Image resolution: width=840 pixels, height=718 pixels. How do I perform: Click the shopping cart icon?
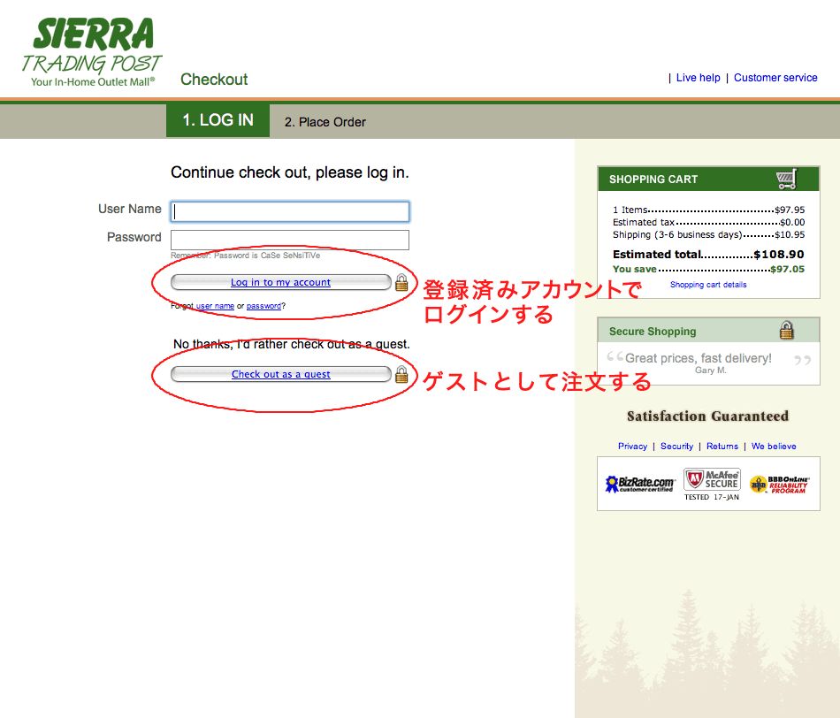click(x=786, y=179)
